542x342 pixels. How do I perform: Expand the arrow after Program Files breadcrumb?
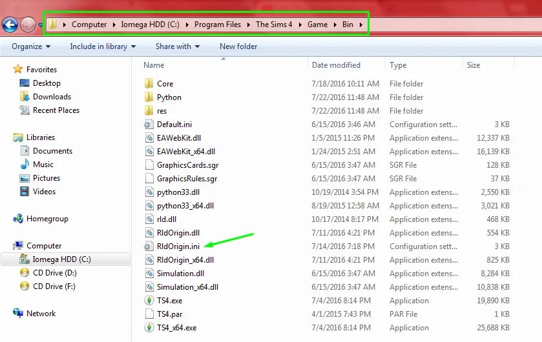pyautogui.click(x=248, y=25)
